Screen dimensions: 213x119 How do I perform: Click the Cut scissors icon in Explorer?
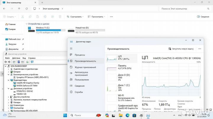point(22,16)
